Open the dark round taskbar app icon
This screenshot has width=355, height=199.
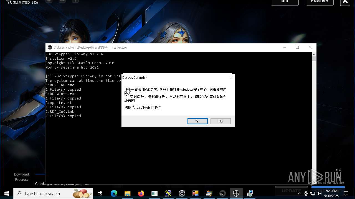[x=223, y=193]
